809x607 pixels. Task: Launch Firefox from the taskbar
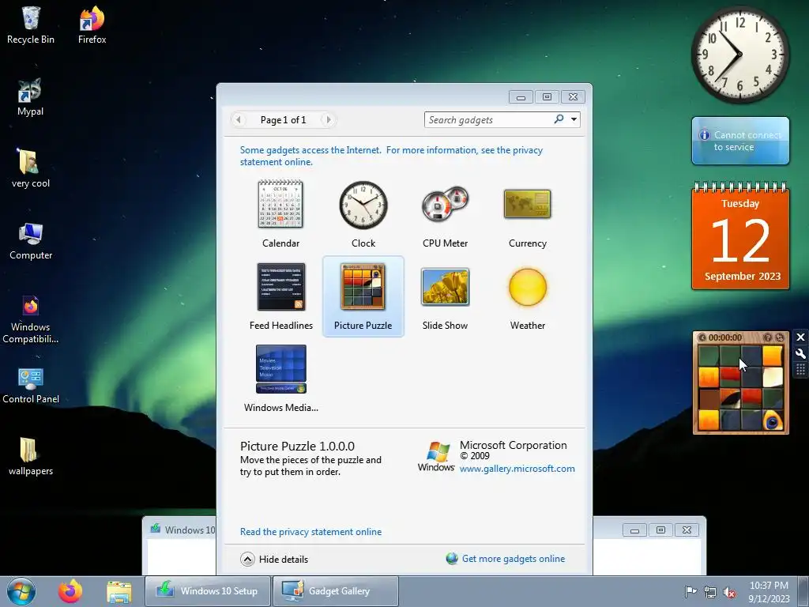[x=70, y=591]
